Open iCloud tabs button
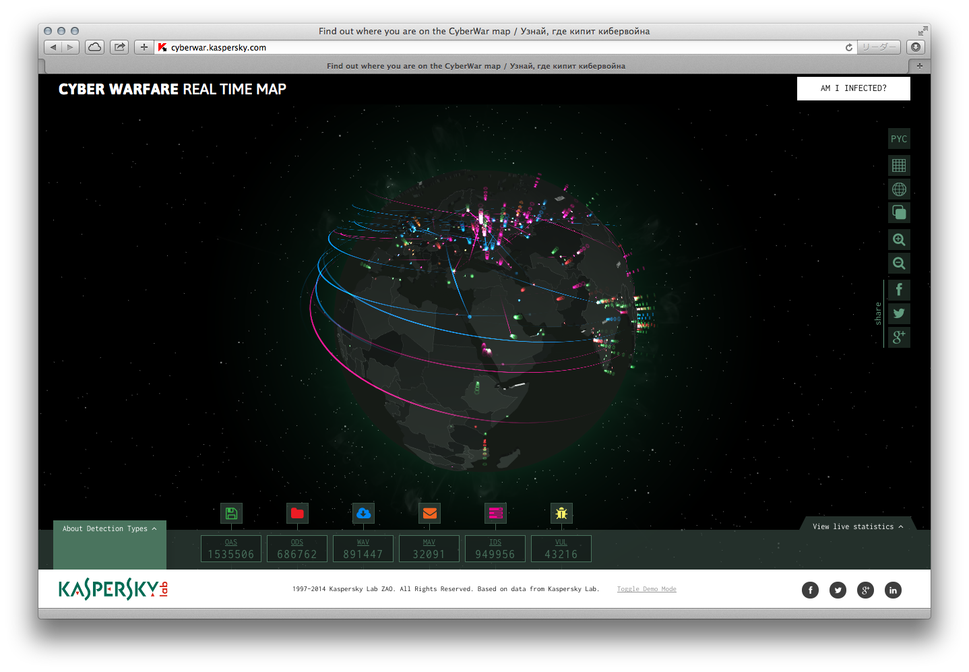969x672 pixels. 95,47
